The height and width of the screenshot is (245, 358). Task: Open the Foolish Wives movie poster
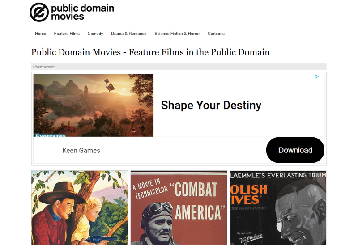pyautogui.click(x=278, y=208)
